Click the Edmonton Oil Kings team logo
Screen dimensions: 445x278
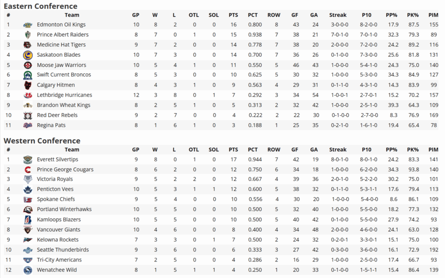point(28,25)
